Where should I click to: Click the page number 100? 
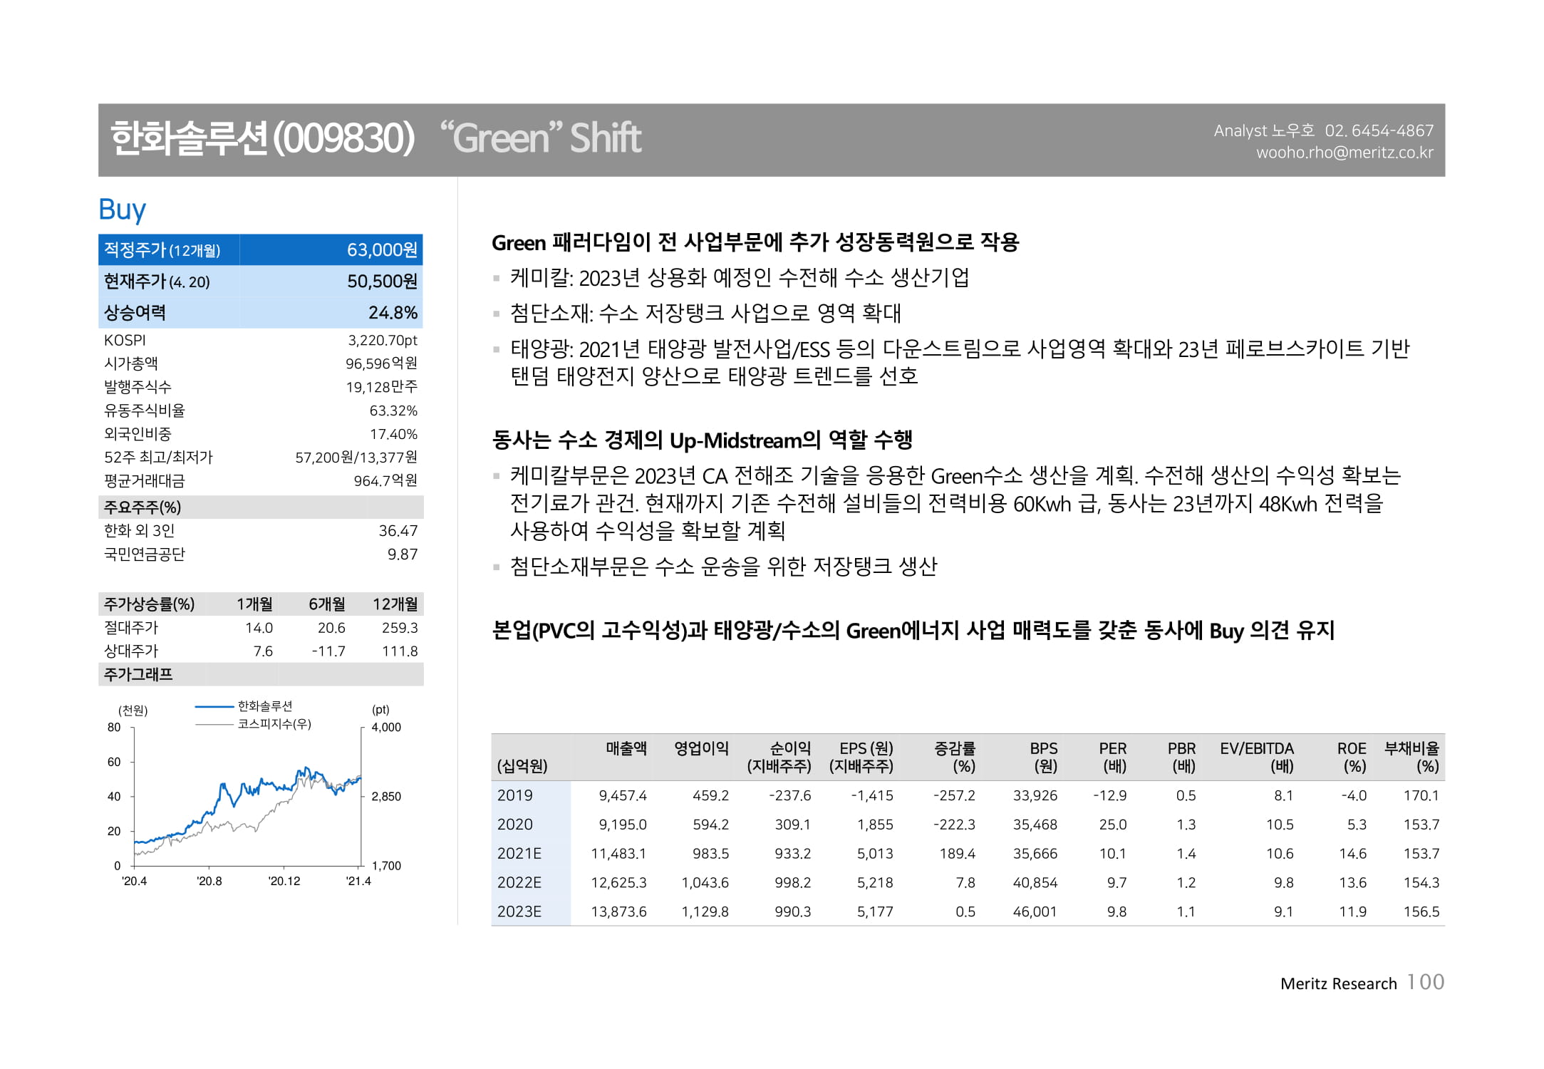click(1425, 983)
